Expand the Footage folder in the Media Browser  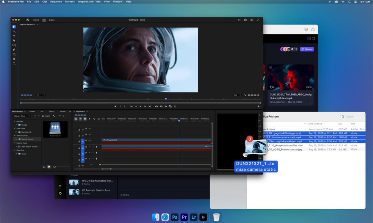pyautogui.click(x=16, y=125)
